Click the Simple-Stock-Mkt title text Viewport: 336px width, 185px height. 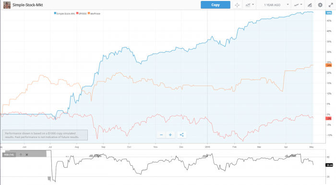tap(28, 5)
